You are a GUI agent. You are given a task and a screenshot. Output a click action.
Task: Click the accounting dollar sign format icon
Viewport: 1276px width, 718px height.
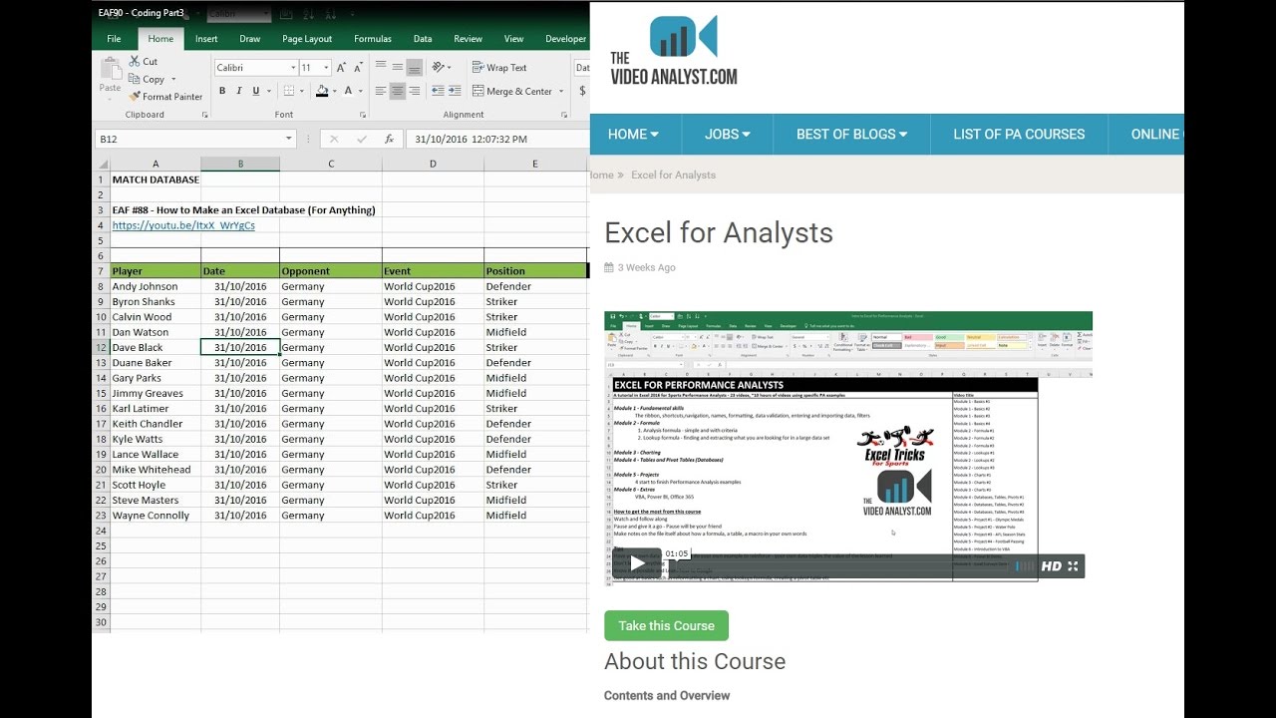[x=582, y=91]
